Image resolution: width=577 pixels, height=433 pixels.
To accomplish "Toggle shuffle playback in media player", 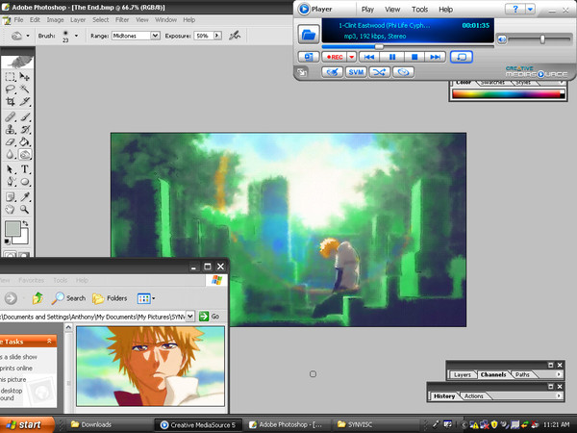I will click(380, 72).
